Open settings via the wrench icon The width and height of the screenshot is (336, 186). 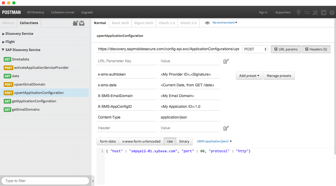point(315,12)
